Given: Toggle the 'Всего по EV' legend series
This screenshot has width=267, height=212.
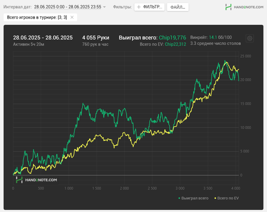Looking at the screenshot, I should (227, 198).
